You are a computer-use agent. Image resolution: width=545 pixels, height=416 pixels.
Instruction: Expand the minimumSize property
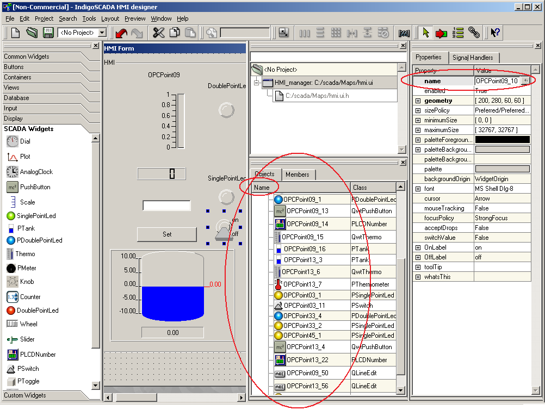[x=418, y=120]
